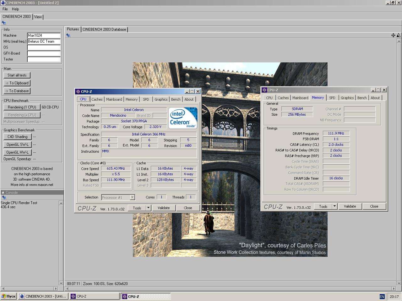Click the MHz (real freq.) input field
402x301 pixels.
click(x=44, y=41)
